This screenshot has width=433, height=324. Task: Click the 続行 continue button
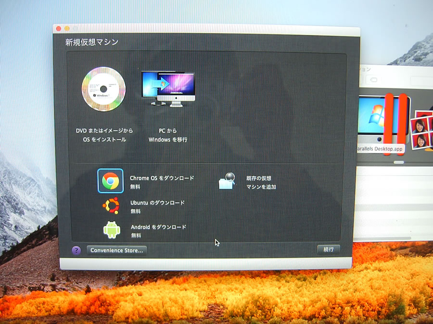[x=328, y=249]
